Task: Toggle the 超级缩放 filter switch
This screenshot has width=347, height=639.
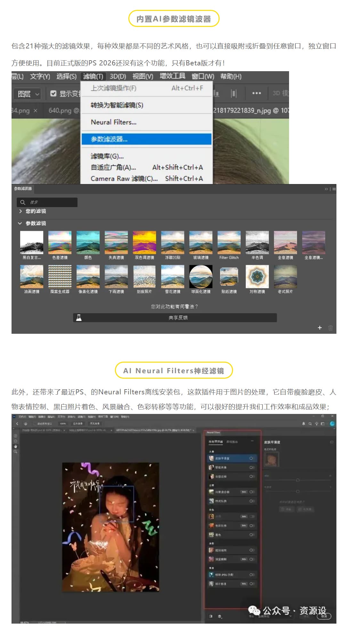Action: point(252,550)
